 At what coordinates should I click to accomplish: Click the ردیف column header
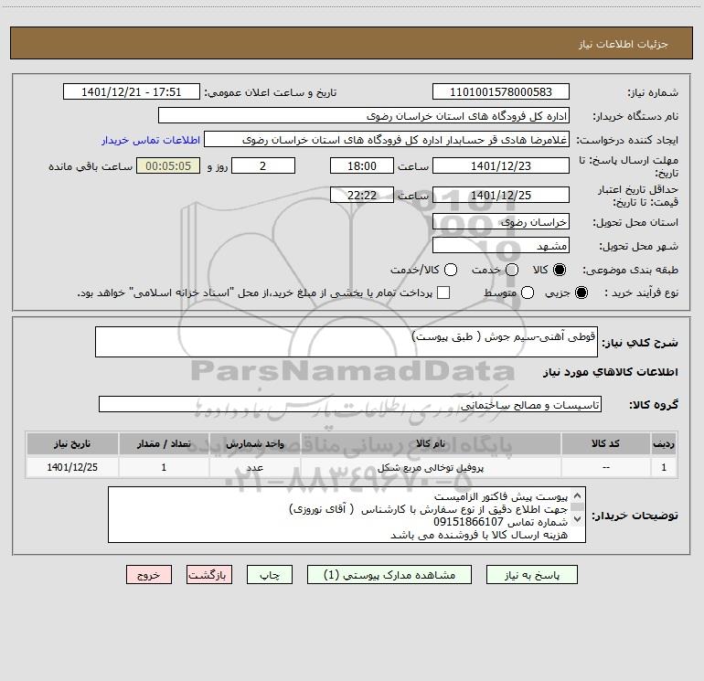pos(664,444)
